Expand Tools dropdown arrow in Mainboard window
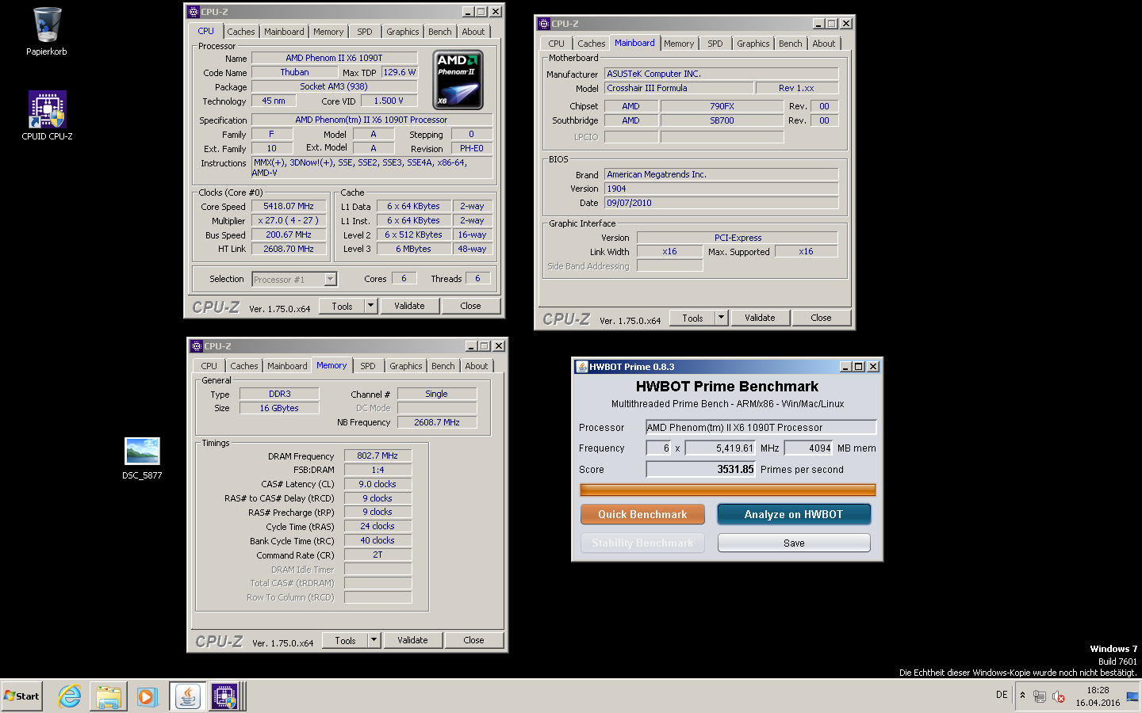This screenshot has width=1142, height=713. pyautogui.click(x=721, y=318)
